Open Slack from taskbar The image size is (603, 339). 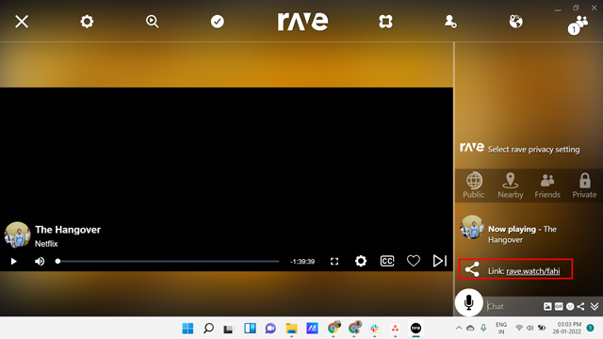(374, 329)
